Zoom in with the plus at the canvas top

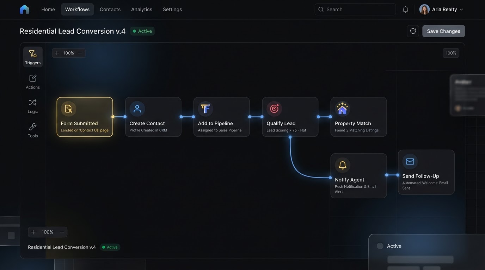point(57,53)
